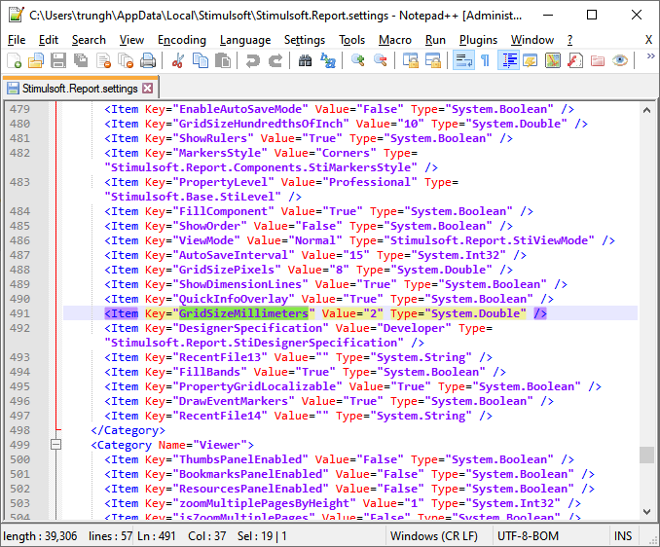
Task: Open the ? help menu
Action: coord(569,40)
